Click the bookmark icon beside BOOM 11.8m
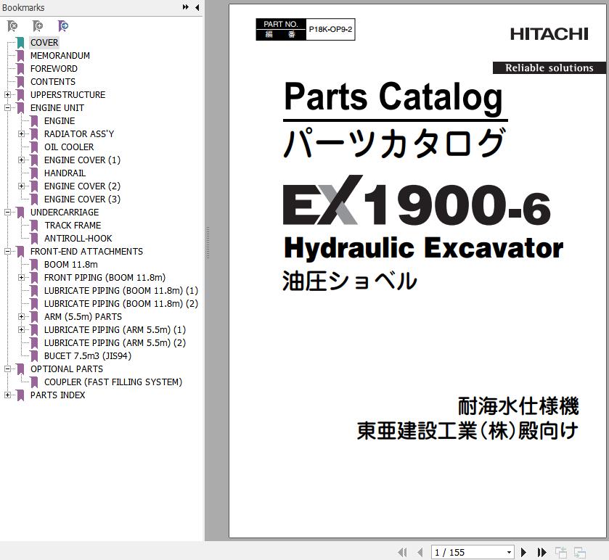 pos(34,265)
